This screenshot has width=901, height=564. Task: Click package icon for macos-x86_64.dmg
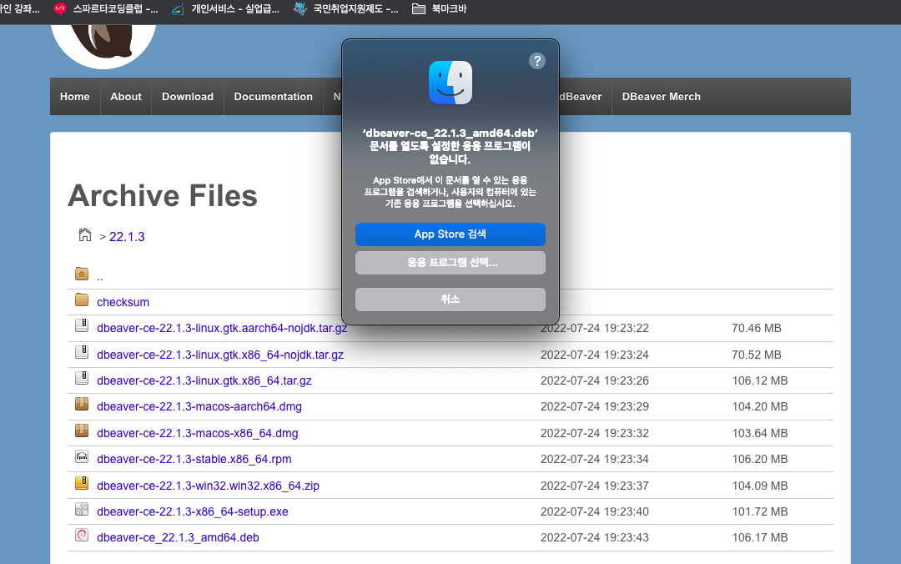pyautogui.click(x=82, y=430)
